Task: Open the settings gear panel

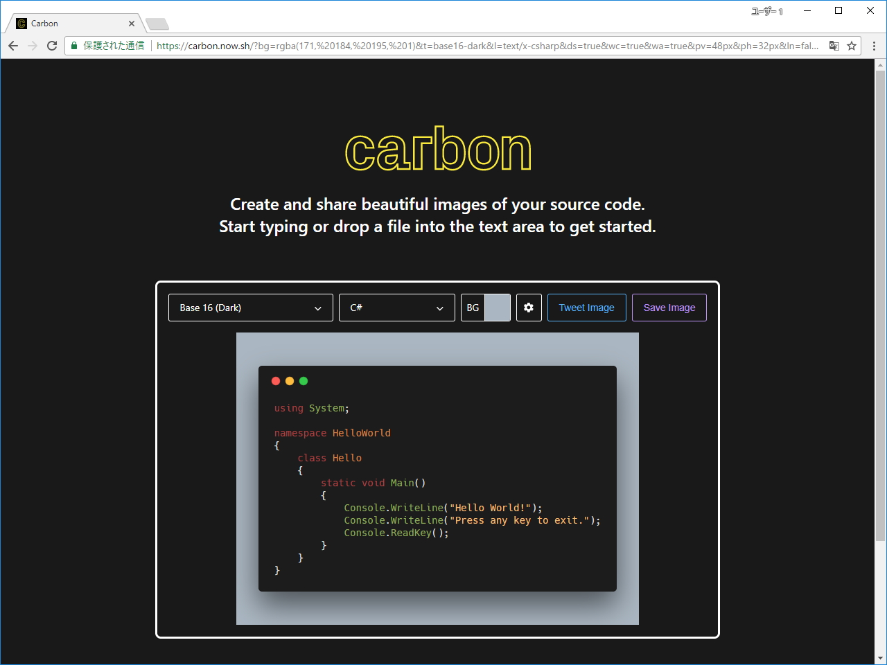Action: 529,308
